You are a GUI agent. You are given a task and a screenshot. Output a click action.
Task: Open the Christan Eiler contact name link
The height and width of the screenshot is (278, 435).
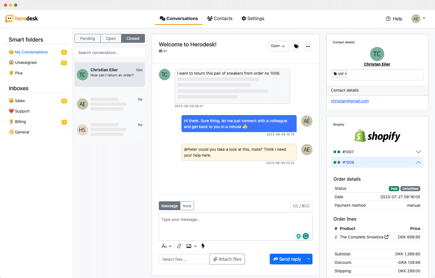pos(377,64)
